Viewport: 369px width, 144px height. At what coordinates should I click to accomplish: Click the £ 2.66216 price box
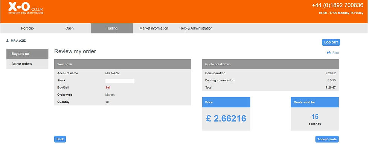[226, 114]
